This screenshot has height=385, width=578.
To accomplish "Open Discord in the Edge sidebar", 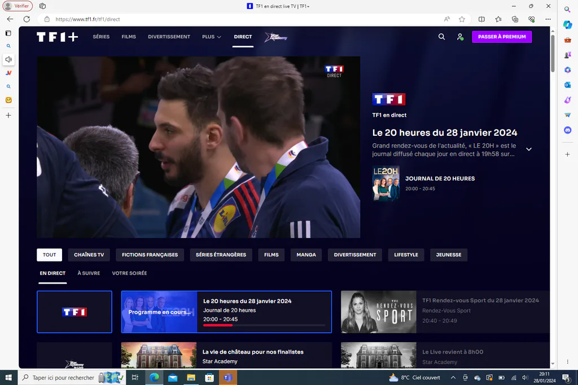I will click(568, 130).
